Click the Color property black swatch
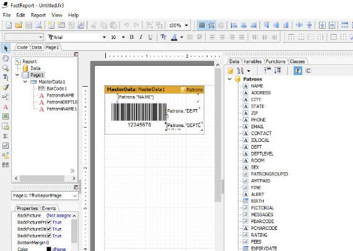Screen dimensions: 353x251 coord(49,249)
